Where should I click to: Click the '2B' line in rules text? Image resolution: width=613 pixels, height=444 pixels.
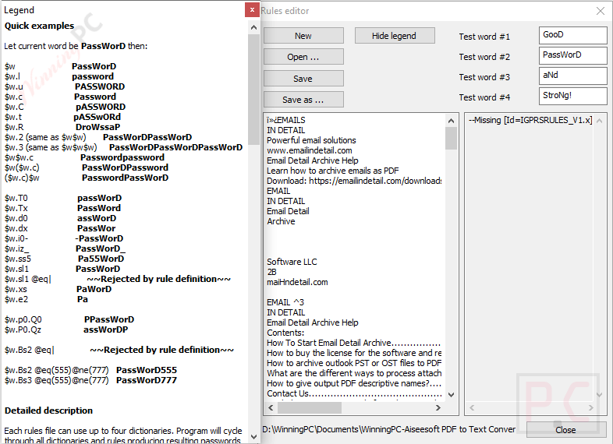(x=271, y=272)
